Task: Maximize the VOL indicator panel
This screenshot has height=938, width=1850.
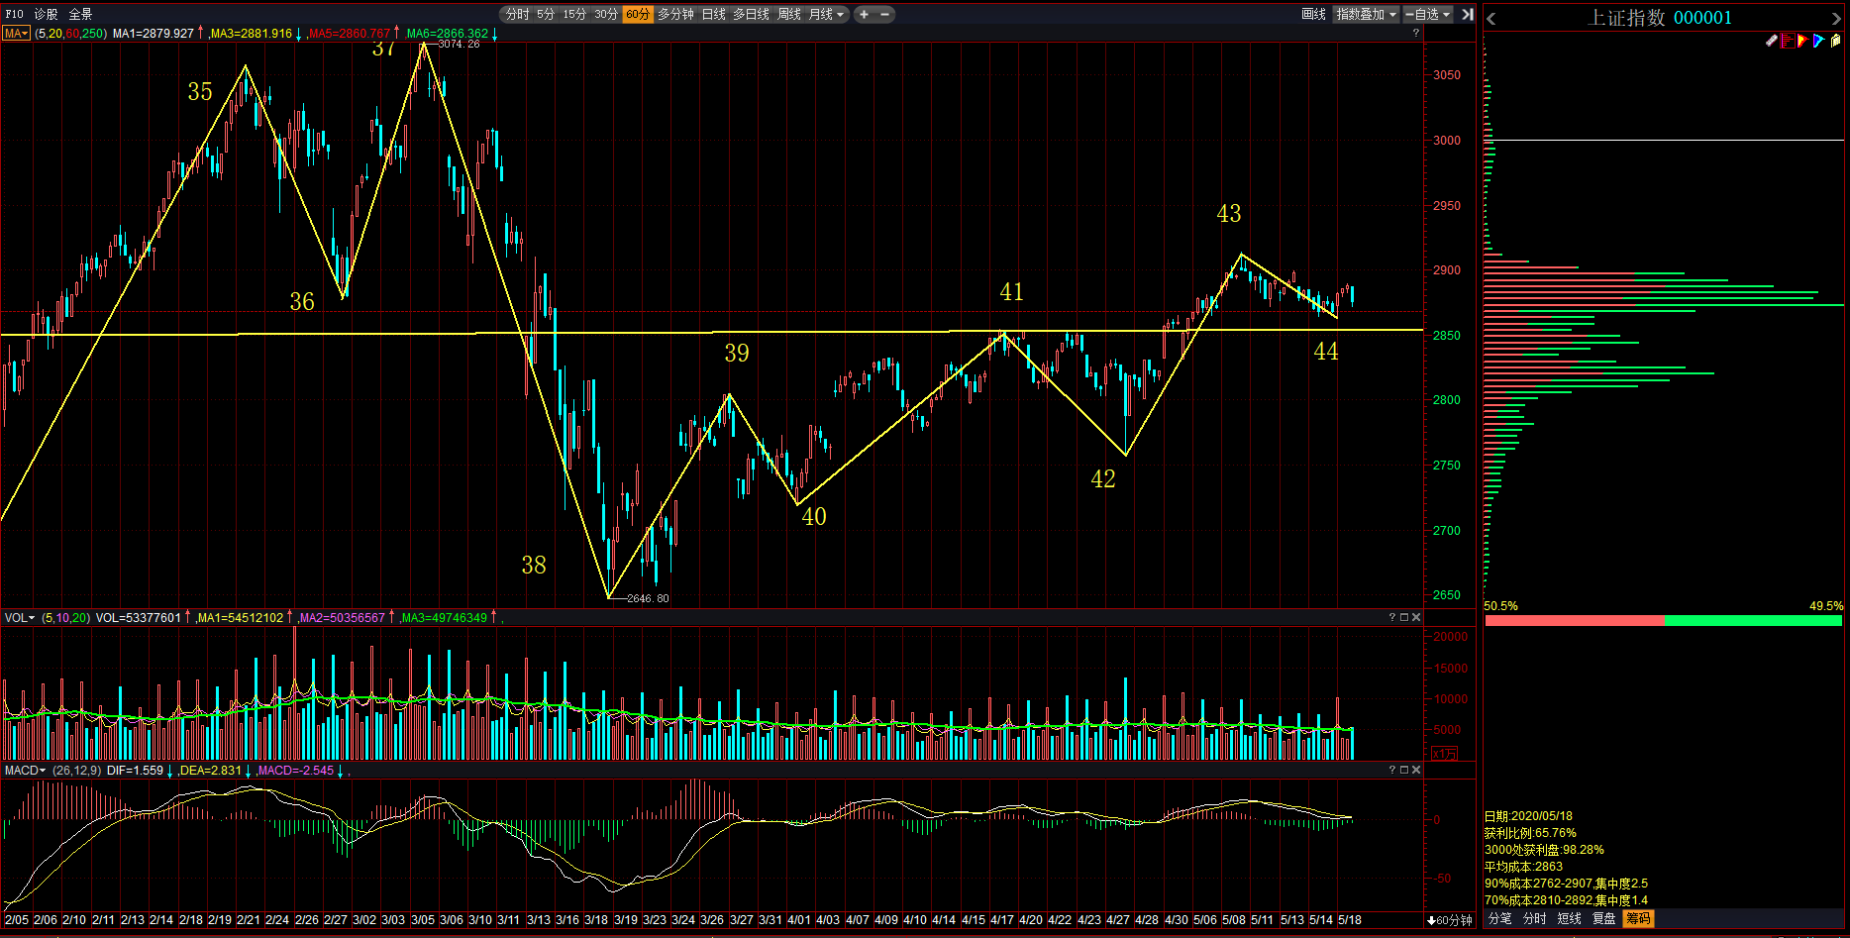Action: 1403,617
